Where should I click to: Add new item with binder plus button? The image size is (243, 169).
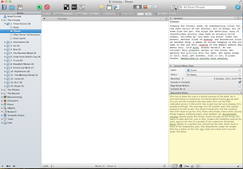point(2,166)
